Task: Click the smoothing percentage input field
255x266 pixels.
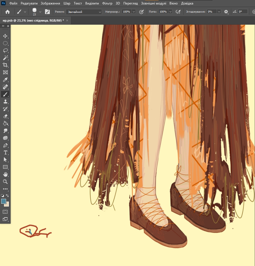Action: 211,12
